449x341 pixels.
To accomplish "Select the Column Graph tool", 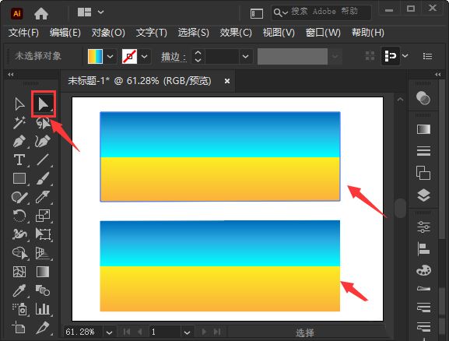I will coord(43,309).
